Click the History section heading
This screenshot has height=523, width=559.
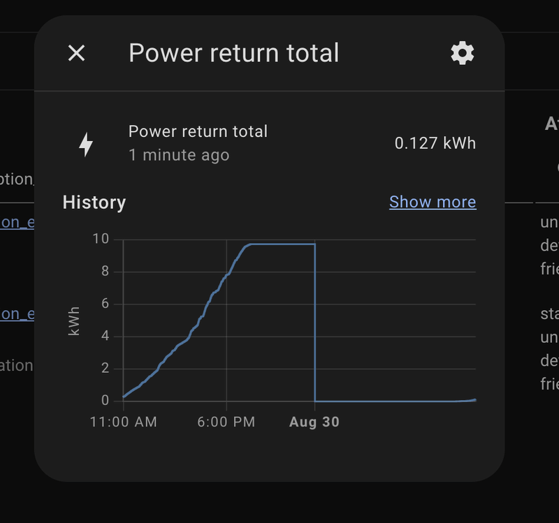pos(94,202)
